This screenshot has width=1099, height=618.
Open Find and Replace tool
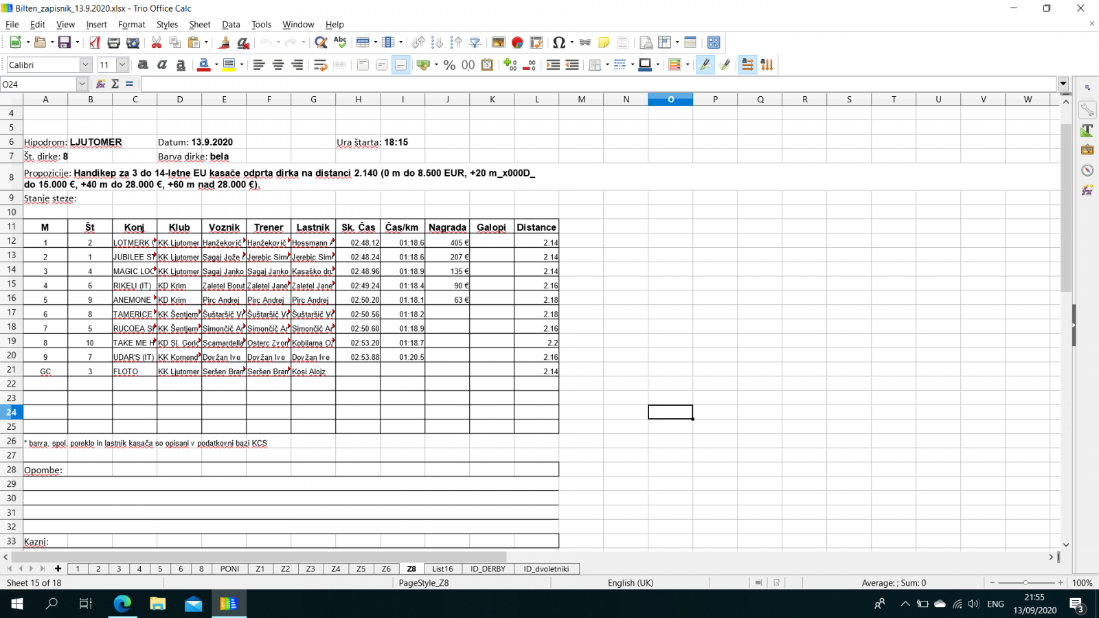pos(321,43)
